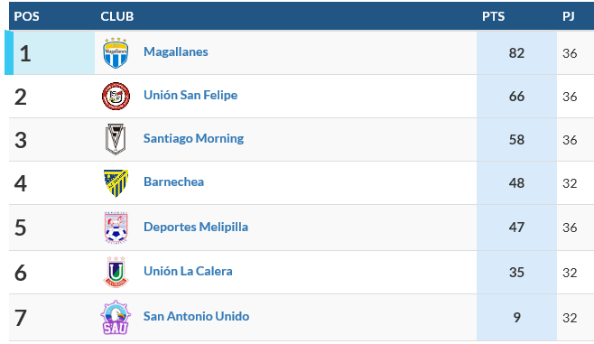Open the Unión San Felipe team page

pyautogui.click(x=190, y=95)
